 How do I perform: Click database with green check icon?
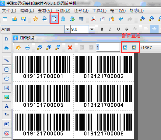72,19
